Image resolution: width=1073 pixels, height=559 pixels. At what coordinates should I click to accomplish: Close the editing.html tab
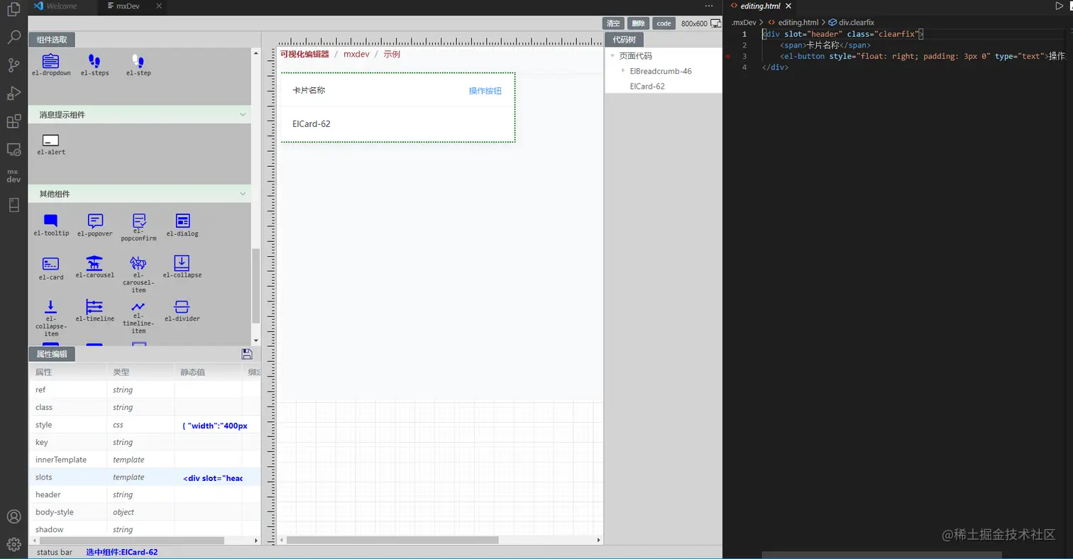click(788, 6)
